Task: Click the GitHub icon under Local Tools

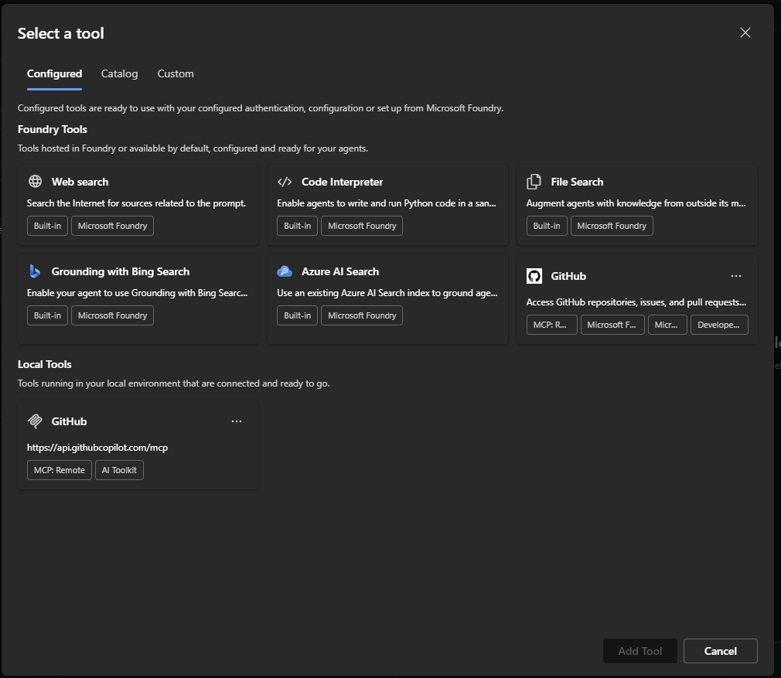Action: [35, 421]
